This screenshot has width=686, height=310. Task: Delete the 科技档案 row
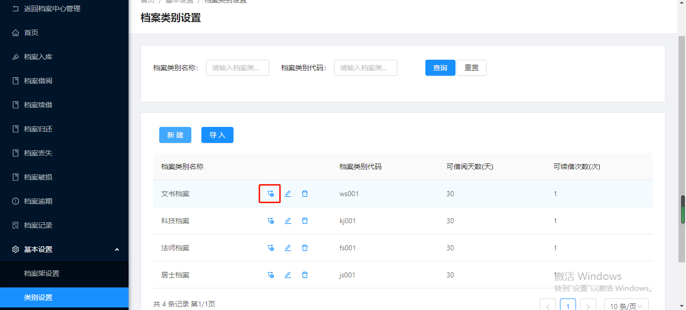click(x=305, y=221)
